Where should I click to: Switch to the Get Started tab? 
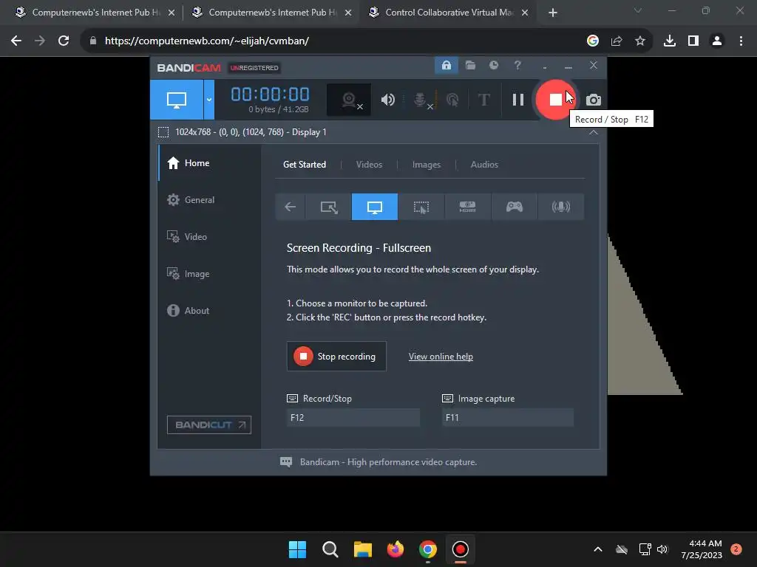304,165
